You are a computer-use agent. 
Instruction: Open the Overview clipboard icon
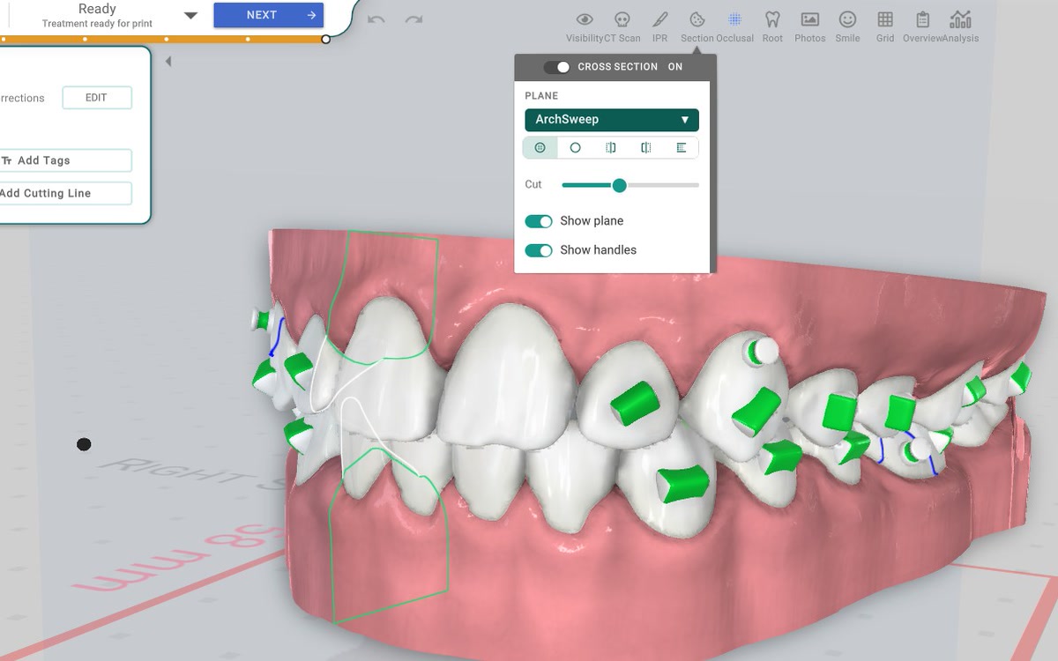(x=922, y=19)
